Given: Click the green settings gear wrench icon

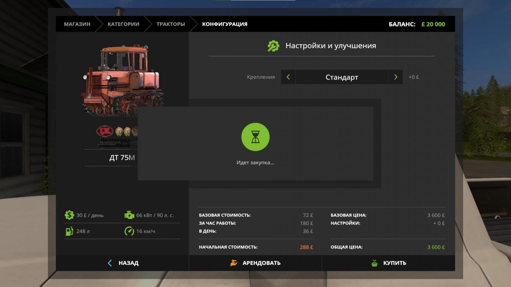Looking at the screenshot, I should (273, 46).
